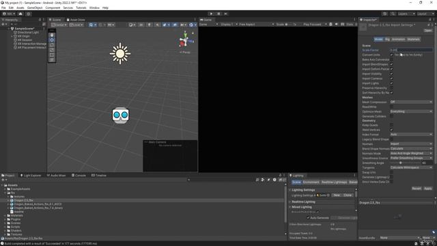Select Dragon 2.5_fbx in Project tree
This screenshot has height=246, width=437.
point(23,200)
